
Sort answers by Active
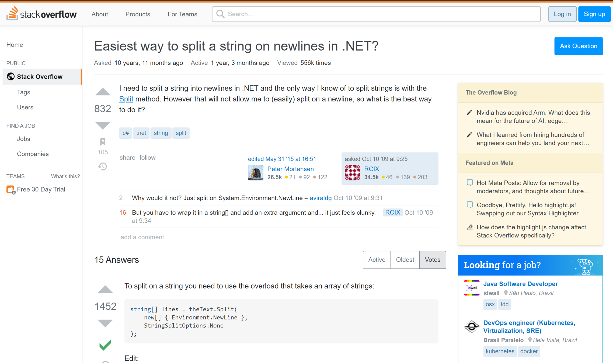(x=377, y=260)
